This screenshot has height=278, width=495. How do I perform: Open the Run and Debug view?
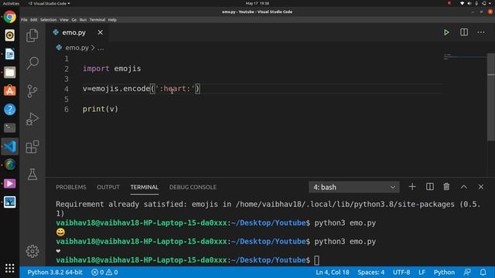click(x=32, y=119)
